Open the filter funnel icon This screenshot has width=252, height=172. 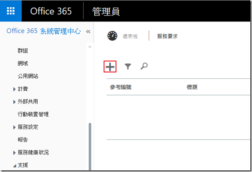128,66
